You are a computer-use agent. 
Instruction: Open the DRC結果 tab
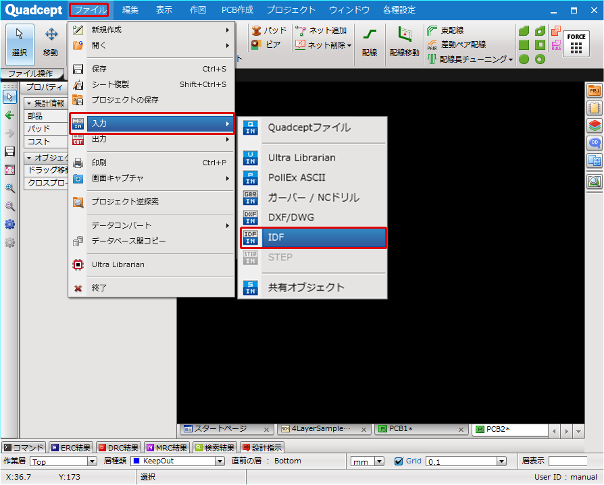click(119, 448)
